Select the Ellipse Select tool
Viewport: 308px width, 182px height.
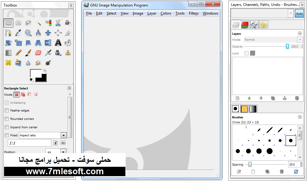(18, 23)
